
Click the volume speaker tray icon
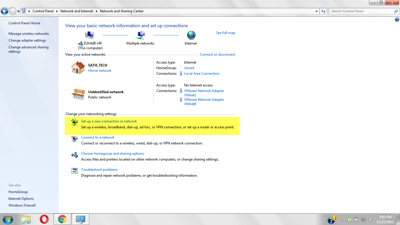370,219
